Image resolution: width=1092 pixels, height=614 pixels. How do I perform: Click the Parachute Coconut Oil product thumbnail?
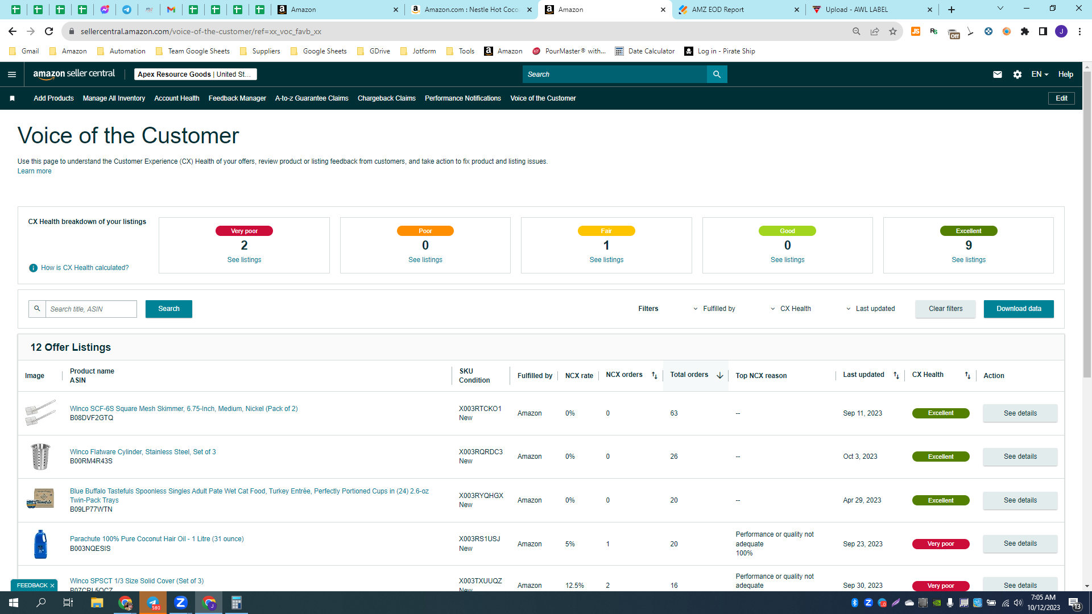(x=40, y=544)
